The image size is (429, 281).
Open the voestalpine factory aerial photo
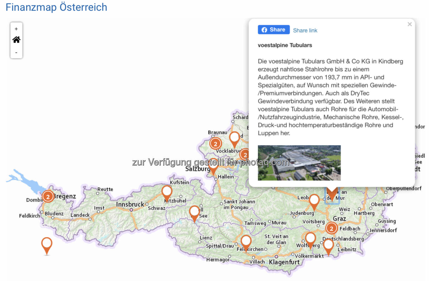click(x=299, y=163)
